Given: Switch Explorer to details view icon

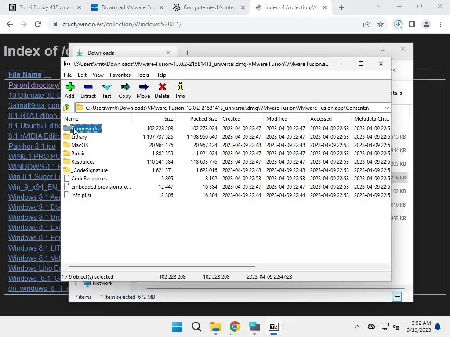Looking at the screenshot, I should (x=397, y=297).
